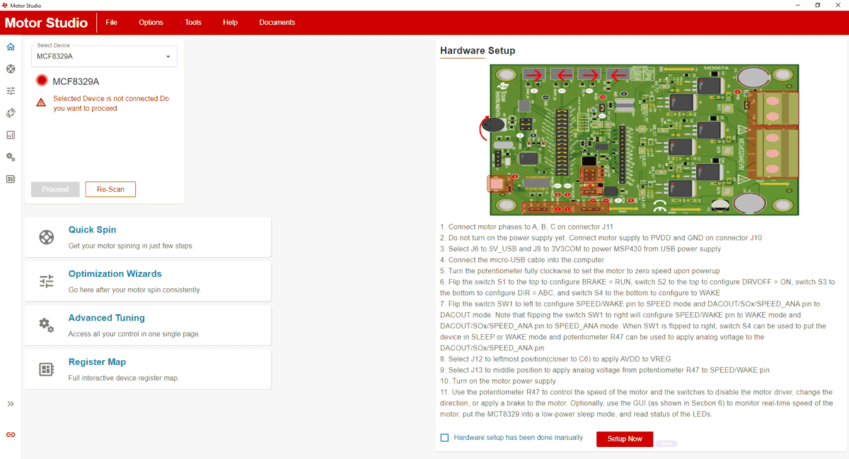Click the red warning triangle icon
The height and width of the screenshot is (459, 849).
point(41,103)
